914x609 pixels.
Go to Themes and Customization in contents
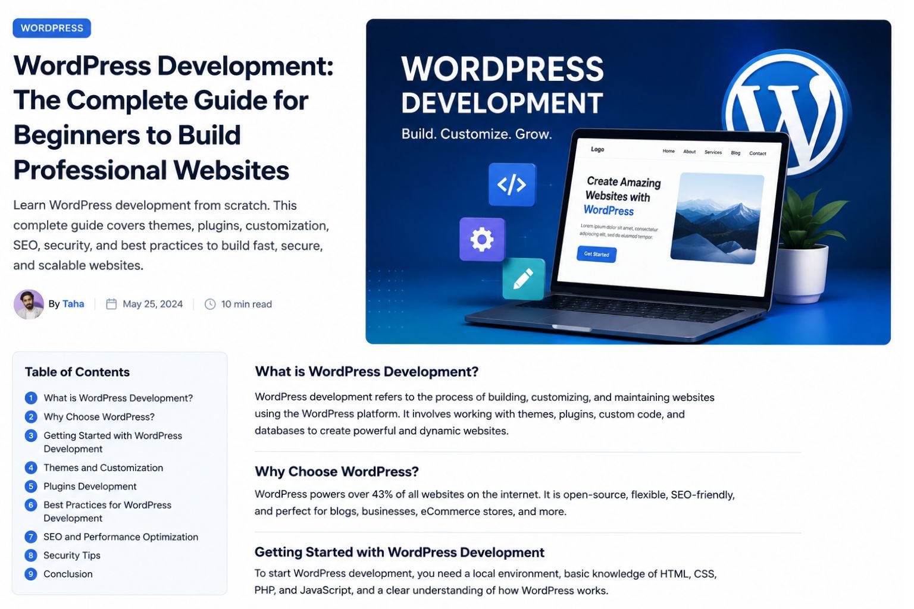pyautogui.click(x=103, y=467)
